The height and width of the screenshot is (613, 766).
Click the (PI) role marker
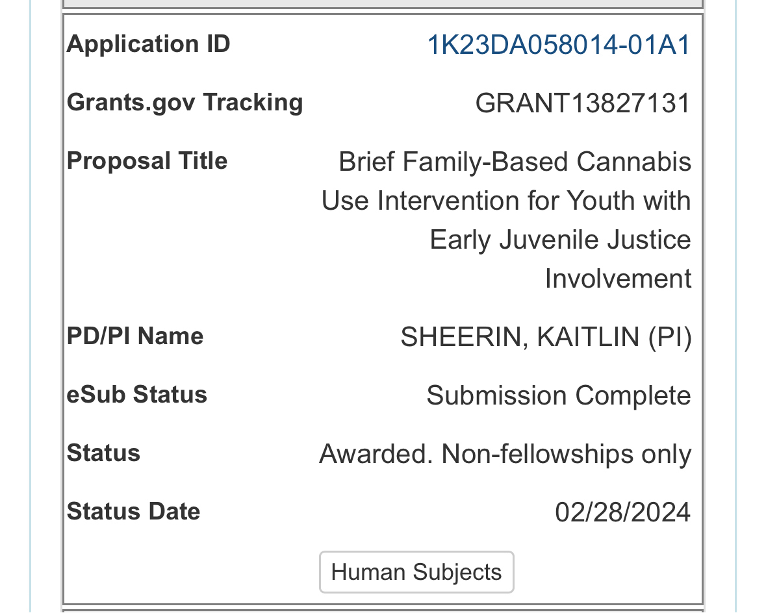pyautogui.click(x=670, y=337)
